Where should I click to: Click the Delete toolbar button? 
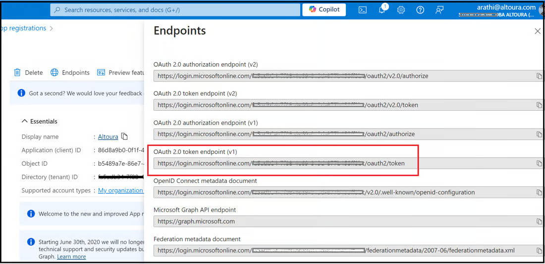tap(28, 73)
